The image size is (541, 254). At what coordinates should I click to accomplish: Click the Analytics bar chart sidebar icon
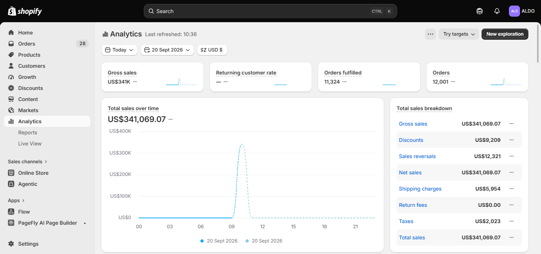click(x=11, y=121)
